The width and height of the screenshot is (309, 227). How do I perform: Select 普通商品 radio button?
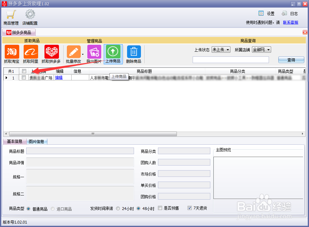28,209
